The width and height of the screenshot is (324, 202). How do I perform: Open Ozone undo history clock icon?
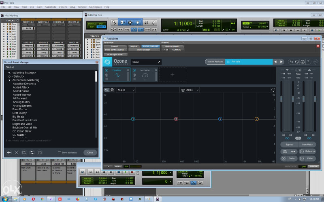pyautogui.click(x=297, y=62)
